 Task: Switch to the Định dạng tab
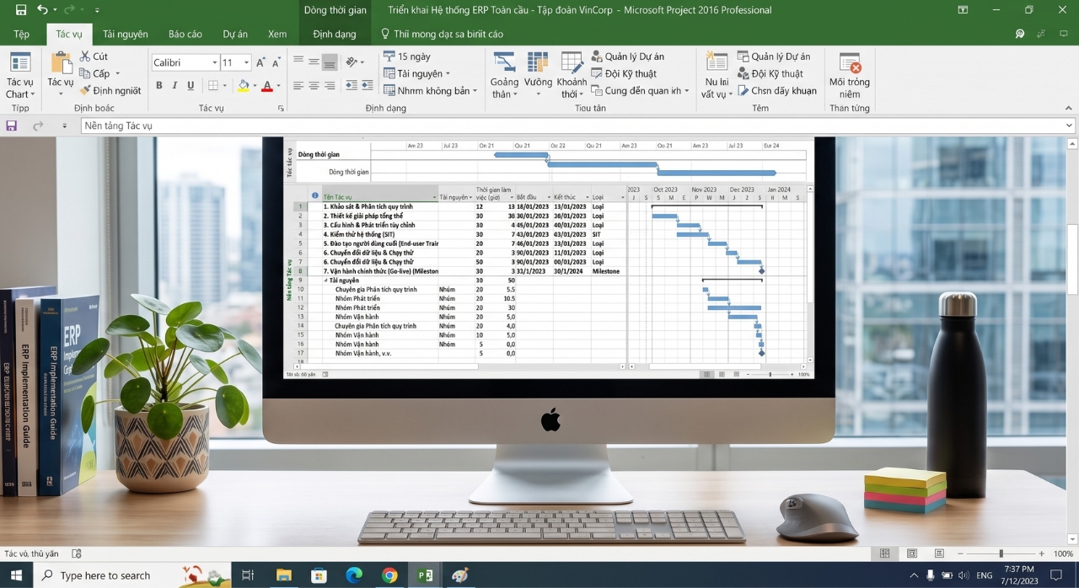click(335, 34)
